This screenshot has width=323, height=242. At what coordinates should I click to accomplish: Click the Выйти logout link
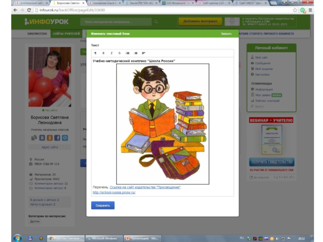pyautogui.click(x=259, y=106)
